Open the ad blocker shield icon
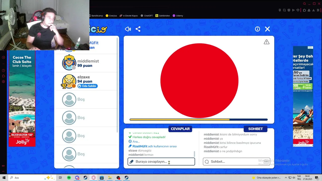This screenshot has height=181, width=322. click(289, 10)
